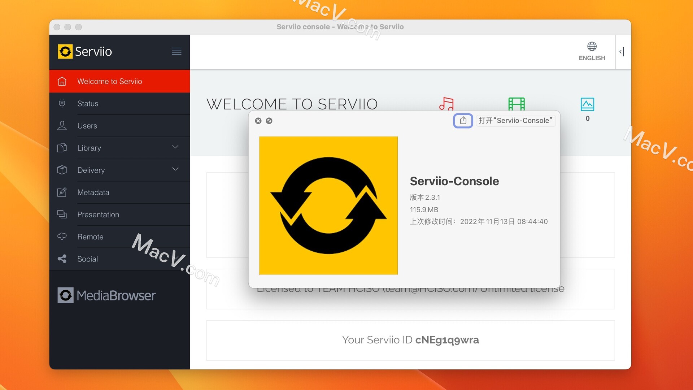Close the Quick Look preview panel
The width and height of the screenshot is (693, 390).
coord(258,121)
